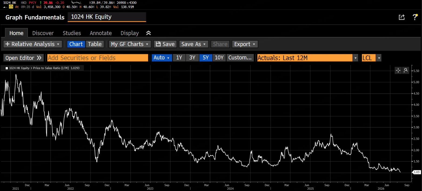Viewport: 422px width, 191px height.
Task: Click the 5.50 y-axis label
Action: tap(416, 71)
